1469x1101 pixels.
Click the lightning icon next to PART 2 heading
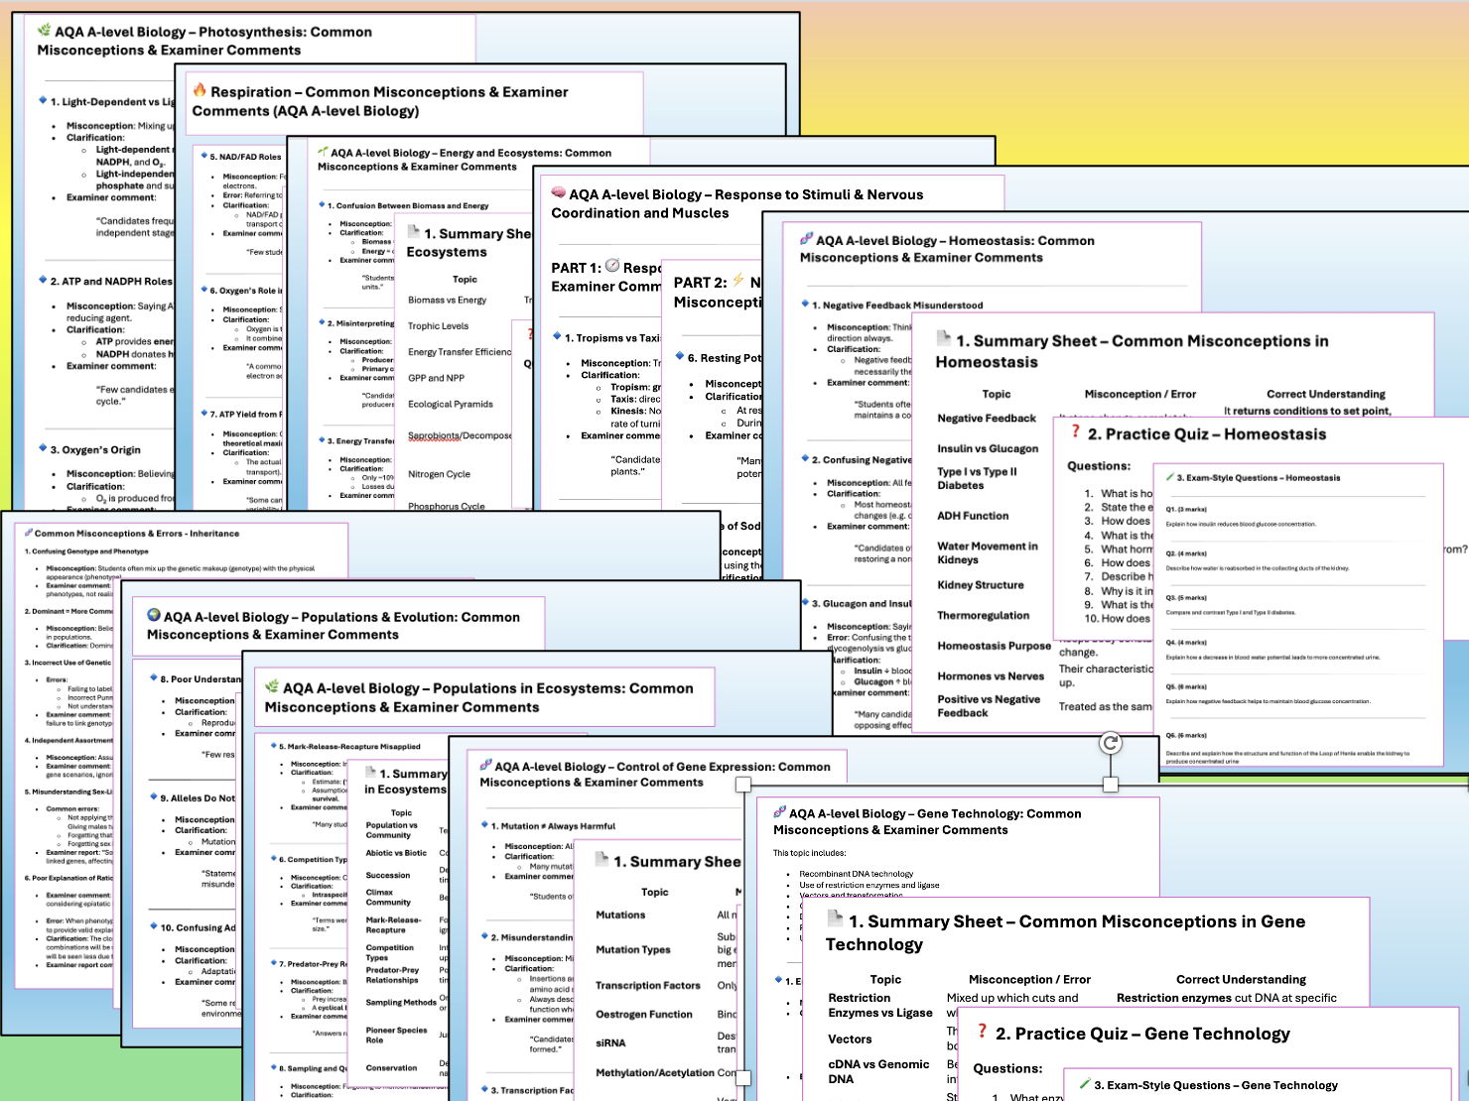click(x=738, y=281)
